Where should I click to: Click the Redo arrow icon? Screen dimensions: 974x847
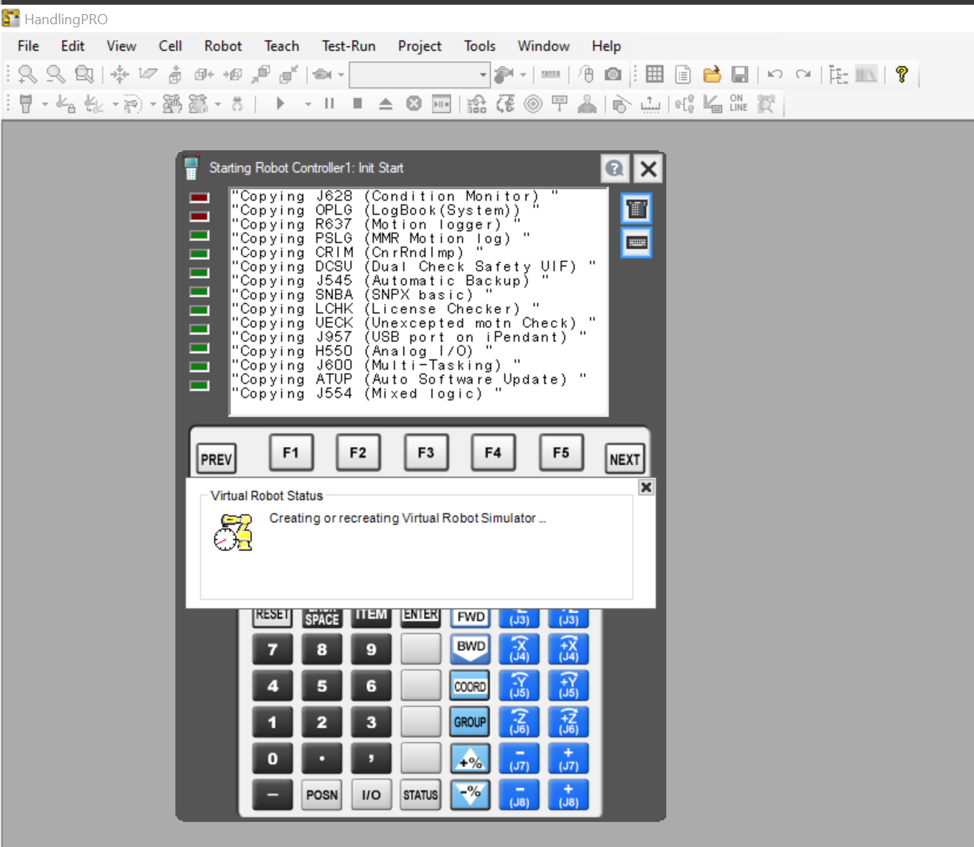(803, 74)
